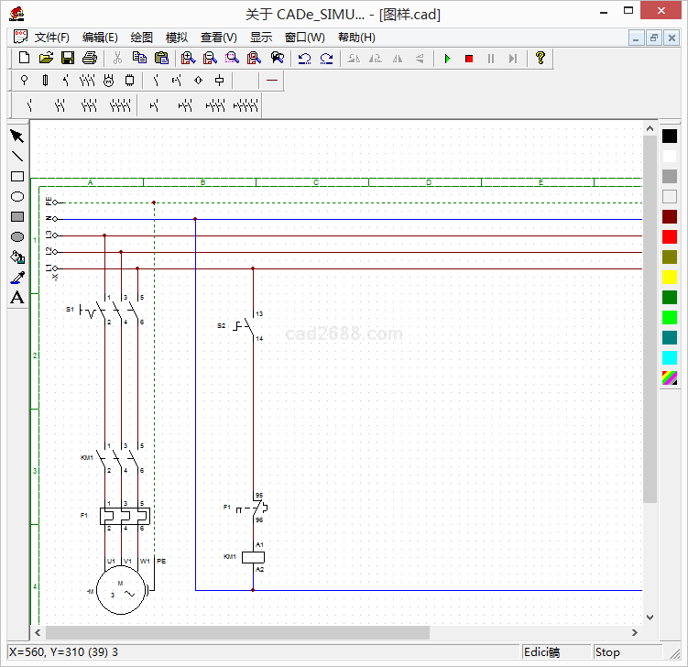
Task: Open the yellow help question mark
Action: point(541,58)
